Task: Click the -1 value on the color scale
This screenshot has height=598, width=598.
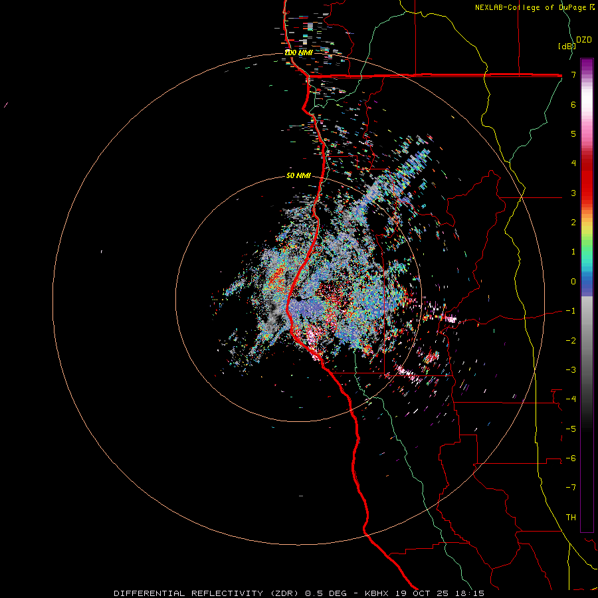Action: (x=571, y=311)
